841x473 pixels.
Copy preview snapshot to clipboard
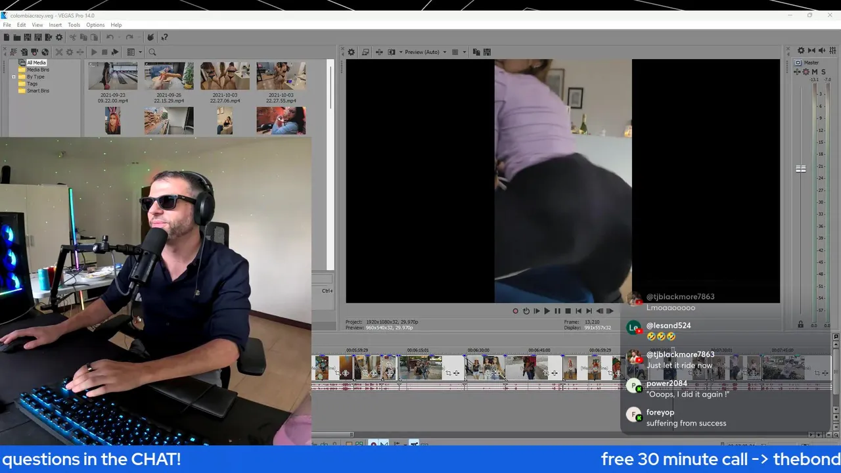tap(476, 52)
